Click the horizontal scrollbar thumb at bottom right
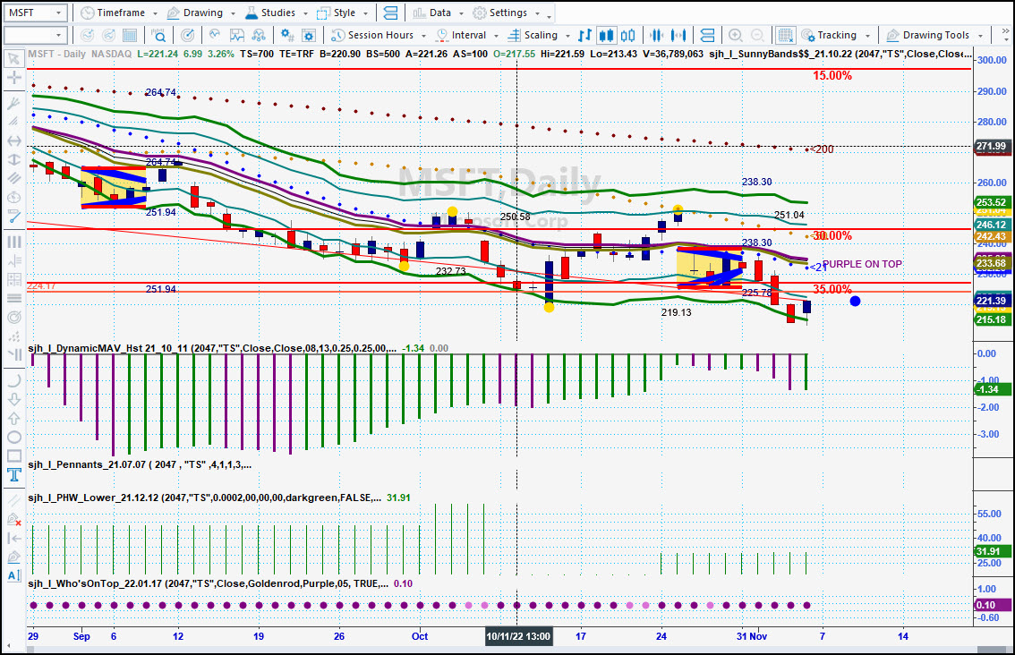1015x655 pixels. (x=993, y=649)
